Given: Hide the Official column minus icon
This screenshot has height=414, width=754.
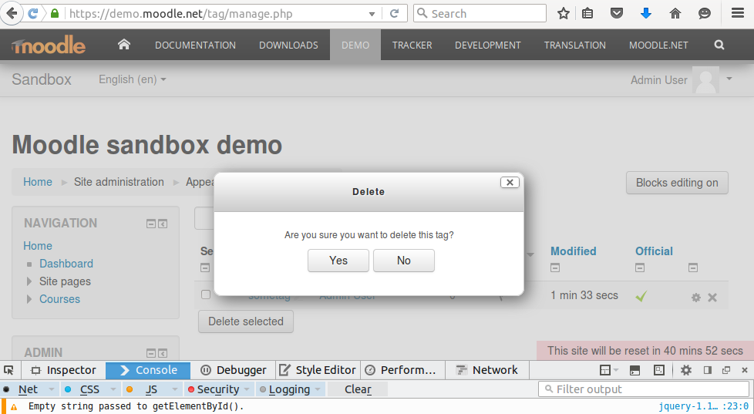Looking at the screenshot, I should [640, 268].
